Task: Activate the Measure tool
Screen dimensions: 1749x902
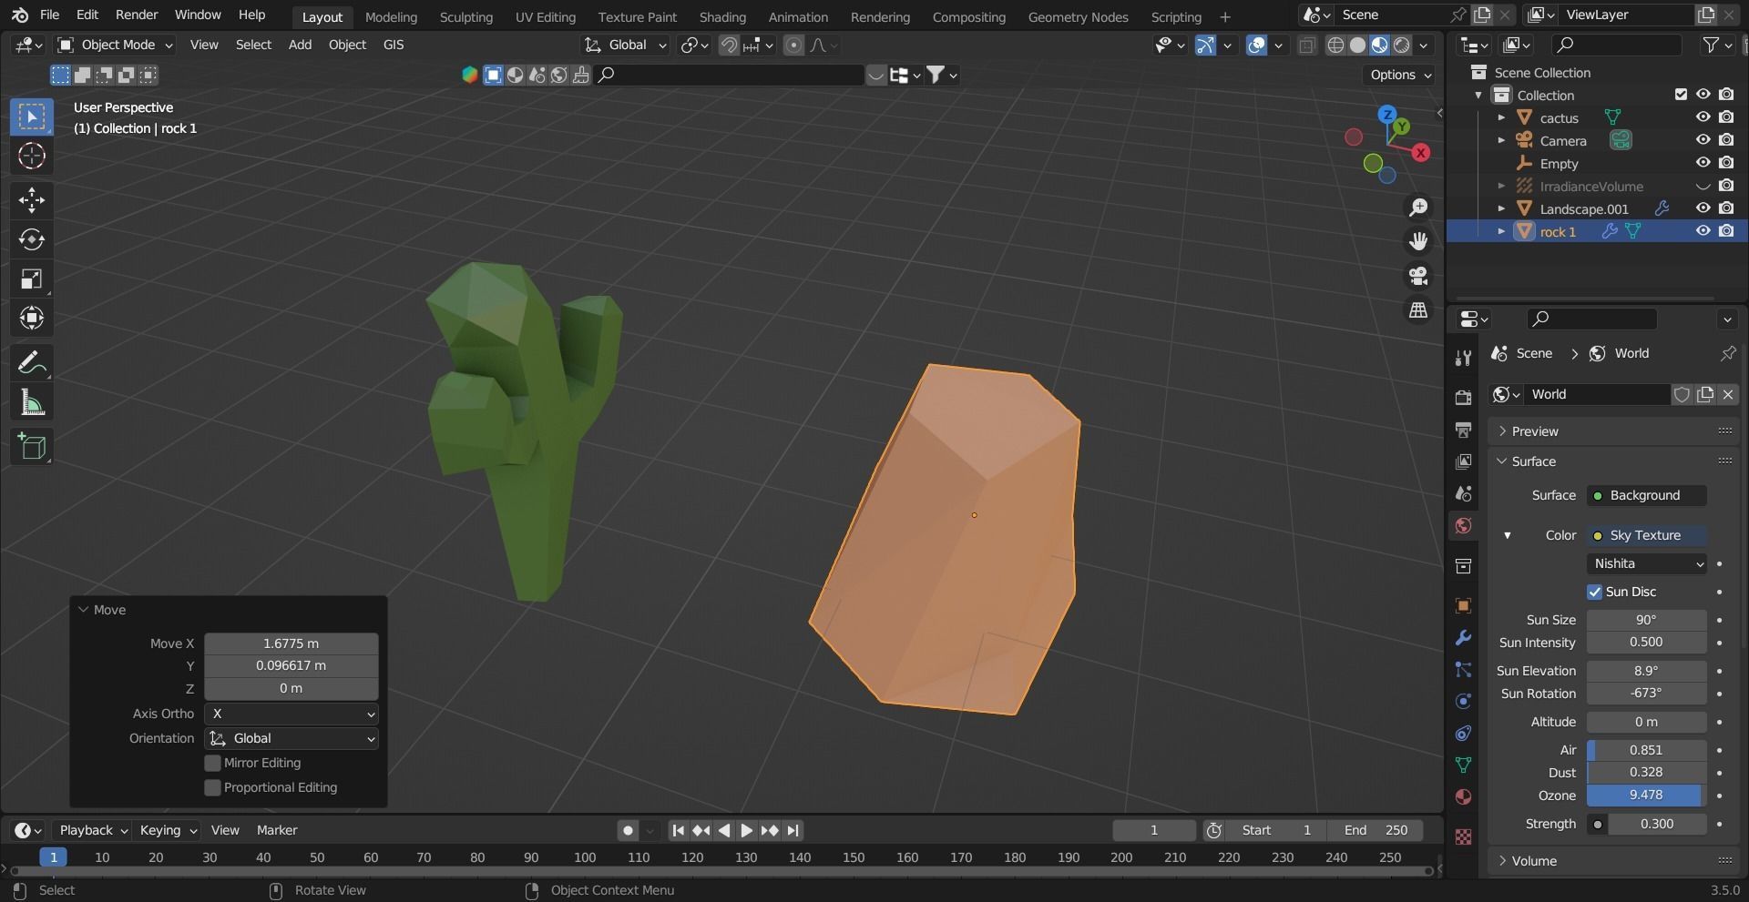Action: click(31, 401)
